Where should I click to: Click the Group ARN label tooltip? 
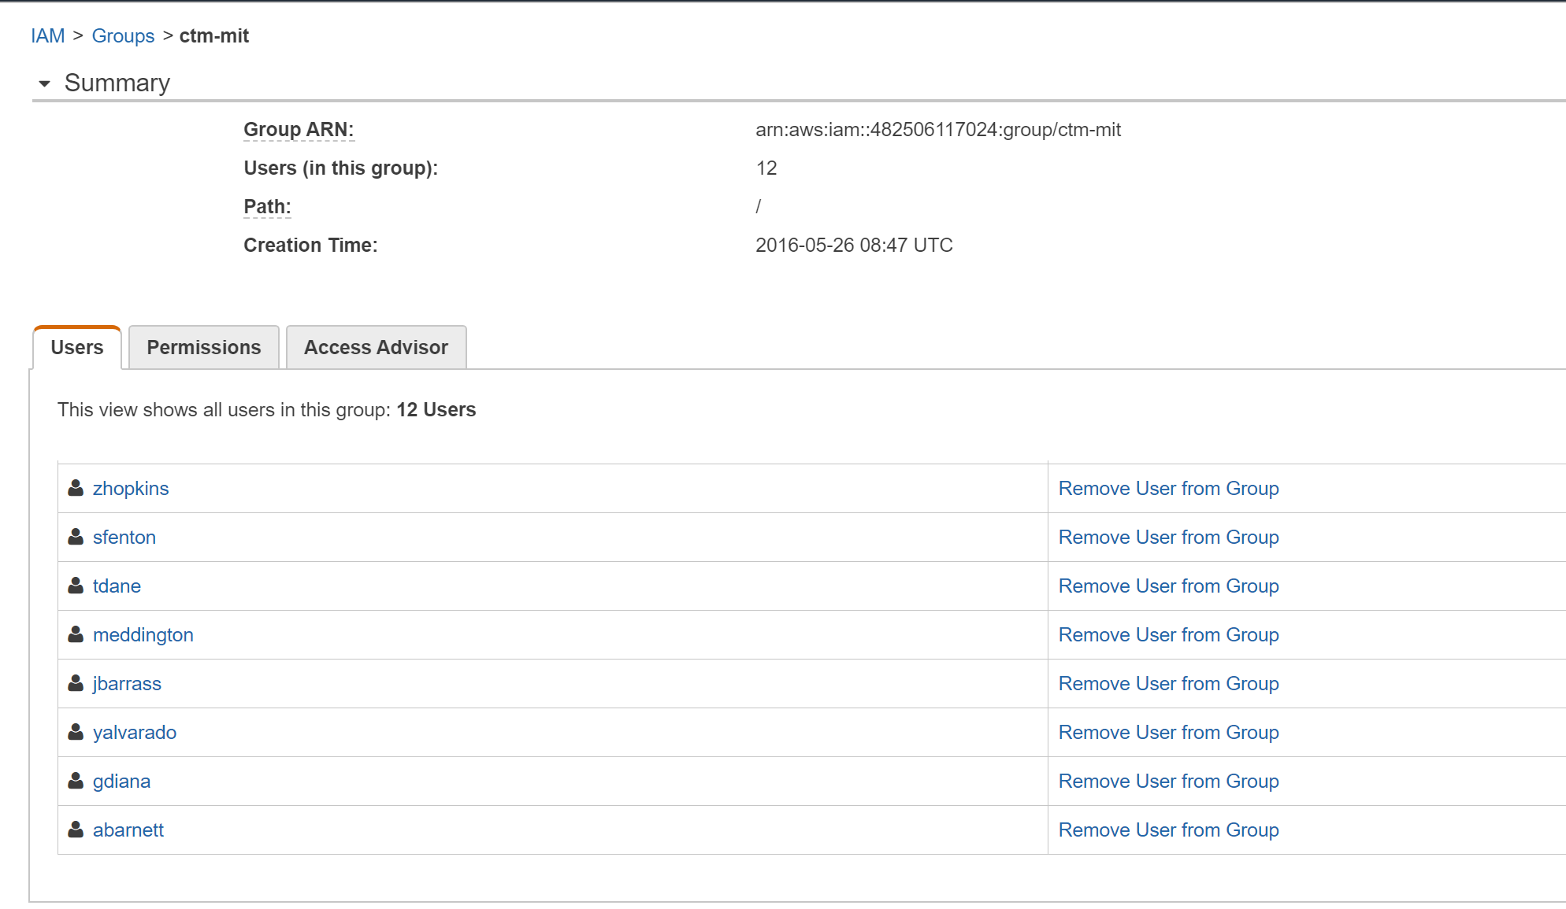point(299,129)
